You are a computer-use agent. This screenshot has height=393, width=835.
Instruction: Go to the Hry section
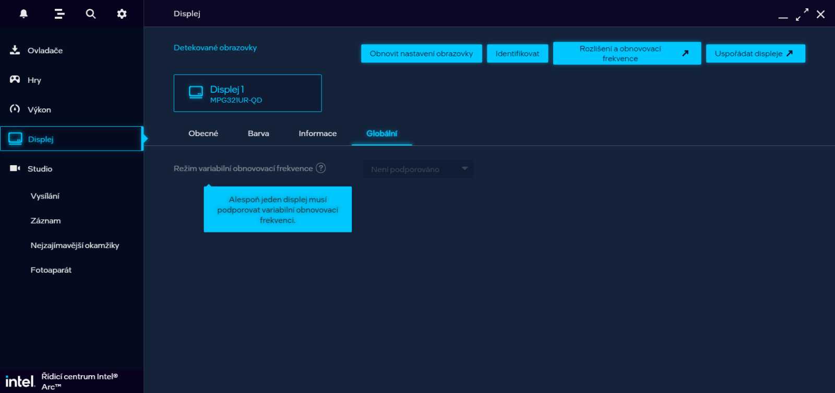[71, 80]
